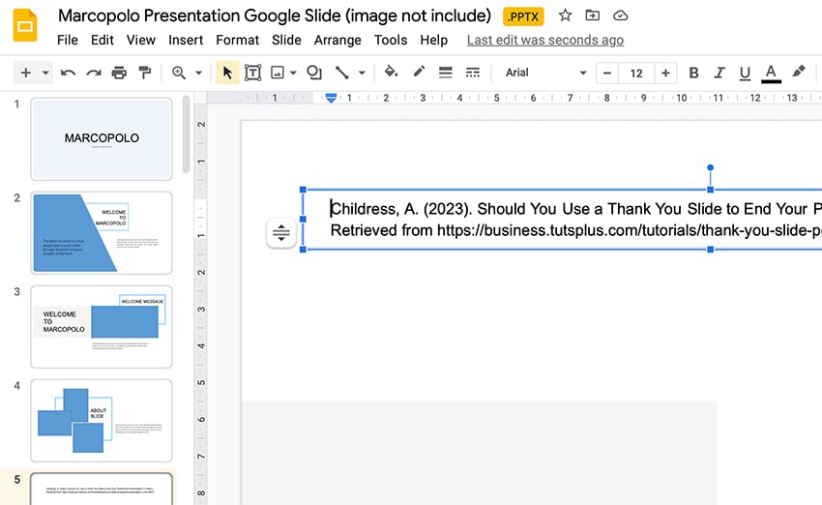
Task: Print the presentation with the printer icon
Action: 119,73
